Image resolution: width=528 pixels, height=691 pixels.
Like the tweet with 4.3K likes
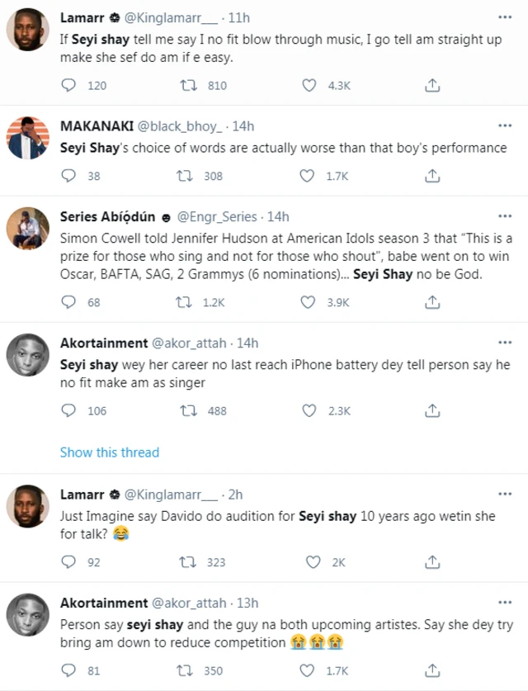coord(309,85)
